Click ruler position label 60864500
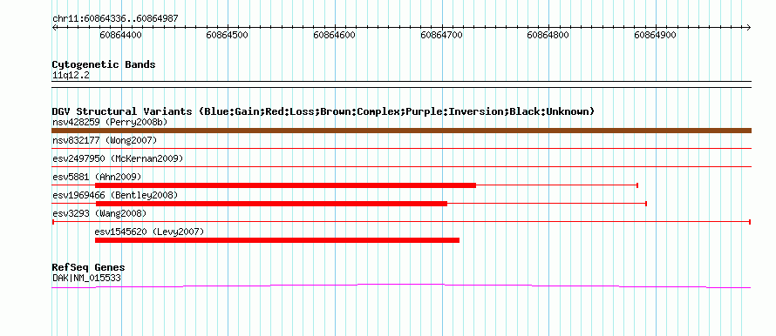This screenshot has width=776, height=336. 228,35
